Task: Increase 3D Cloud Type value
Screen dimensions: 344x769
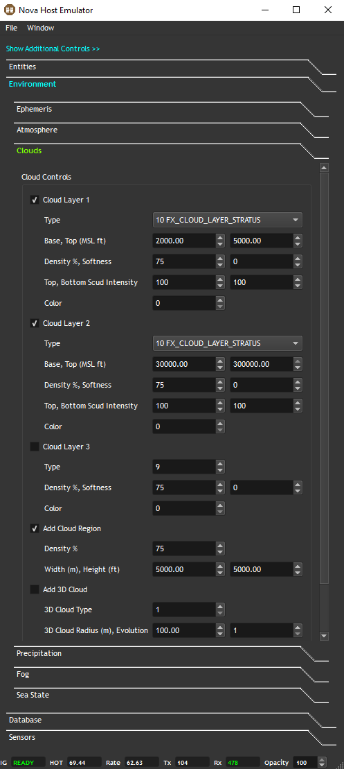Action: [220, 607]
